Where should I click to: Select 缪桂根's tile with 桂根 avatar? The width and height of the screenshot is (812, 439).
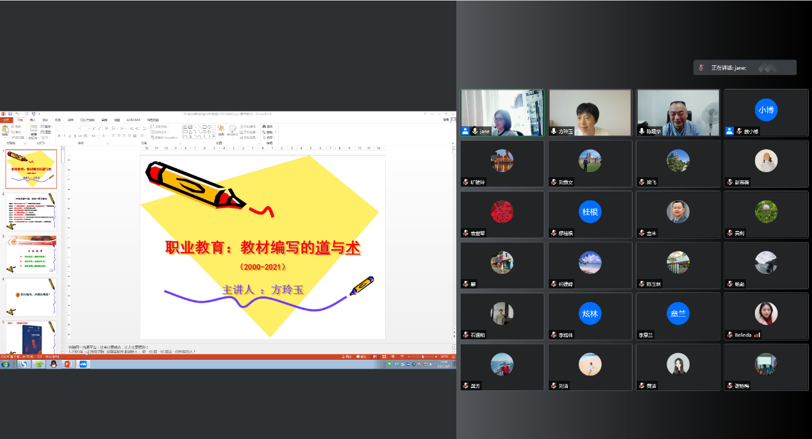590,215
